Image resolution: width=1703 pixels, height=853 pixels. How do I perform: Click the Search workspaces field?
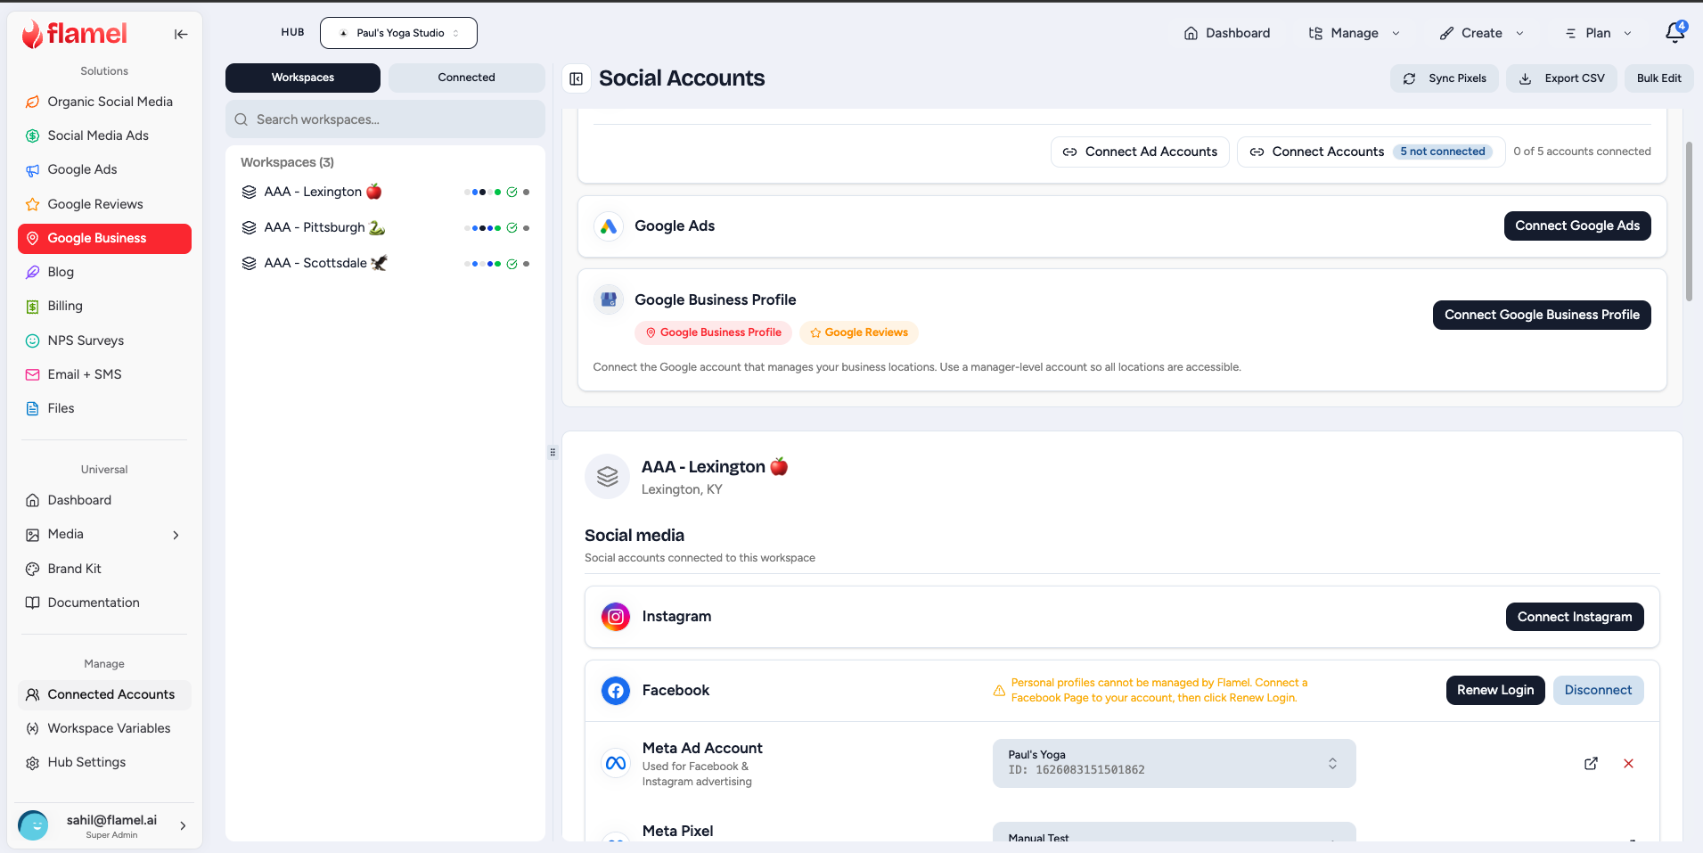(385, 119)
